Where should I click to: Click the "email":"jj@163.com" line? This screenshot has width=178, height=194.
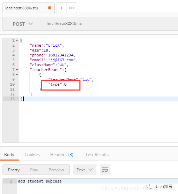[x=54, y=60]
